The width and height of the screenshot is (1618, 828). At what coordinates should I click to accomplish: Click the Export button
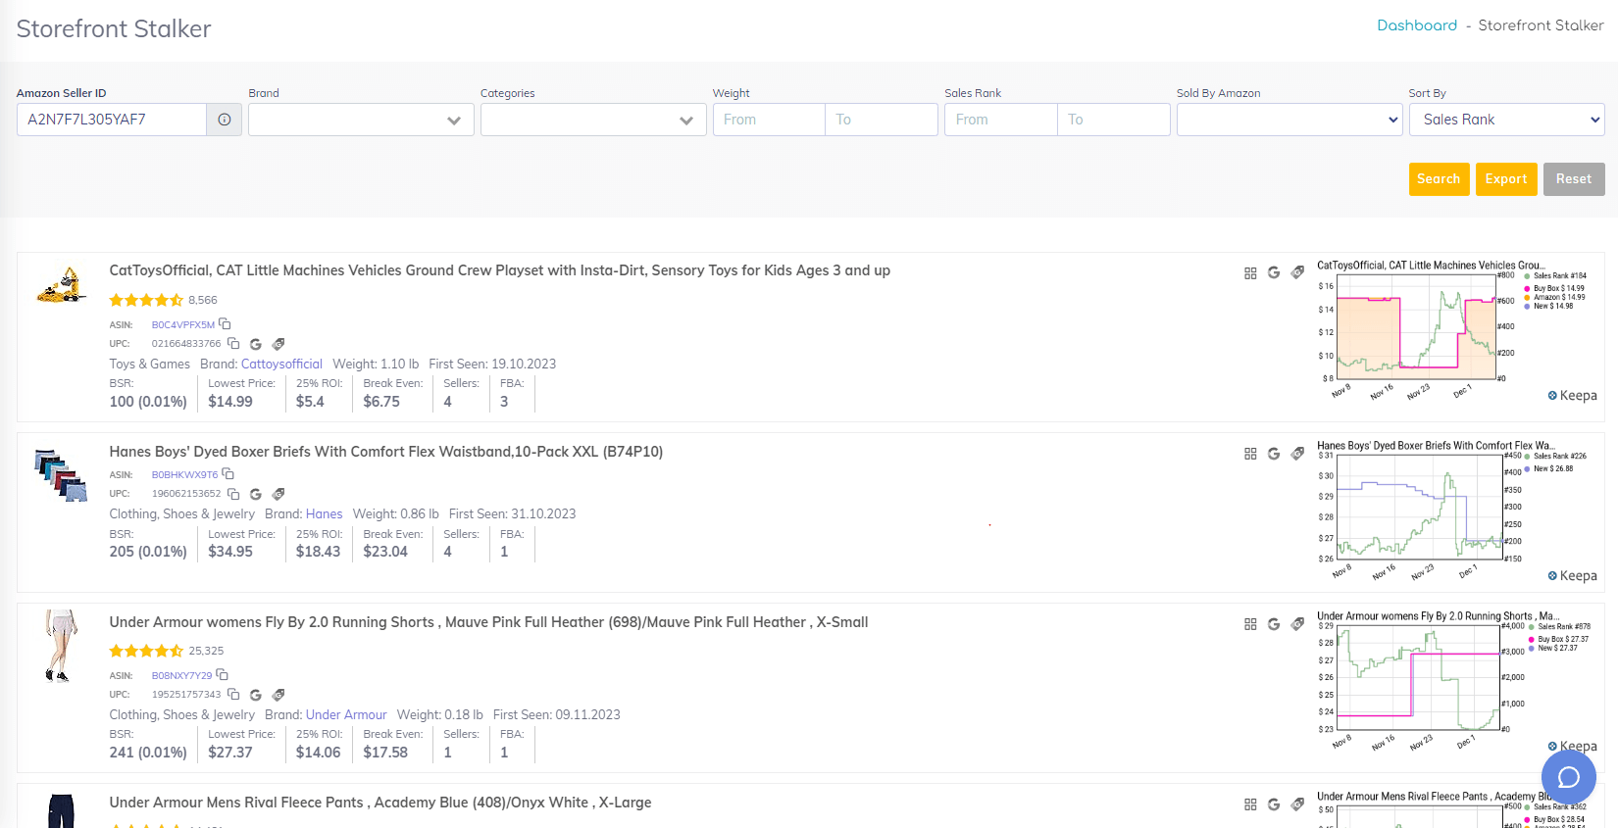[x=1506, y=179]
